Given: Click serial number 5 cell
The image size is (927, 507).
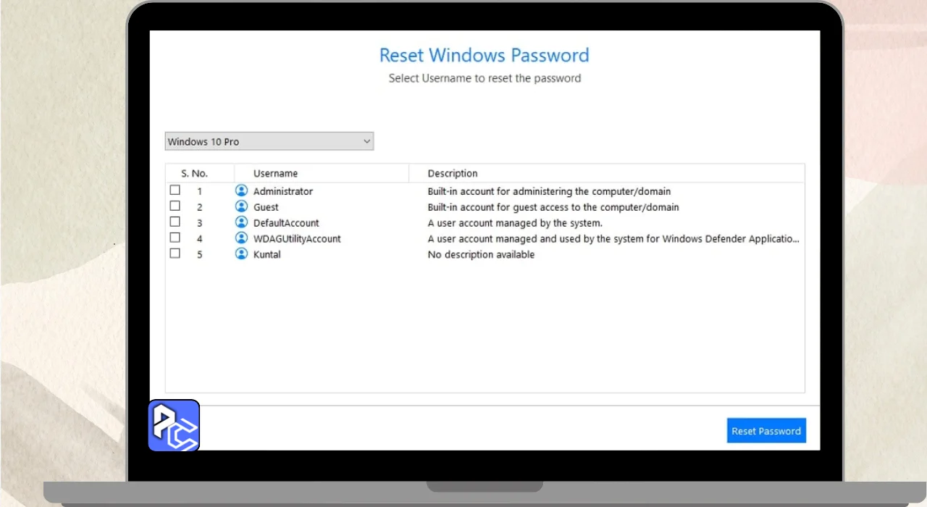Looking at the screenshot, I should (x=200, y=255).
